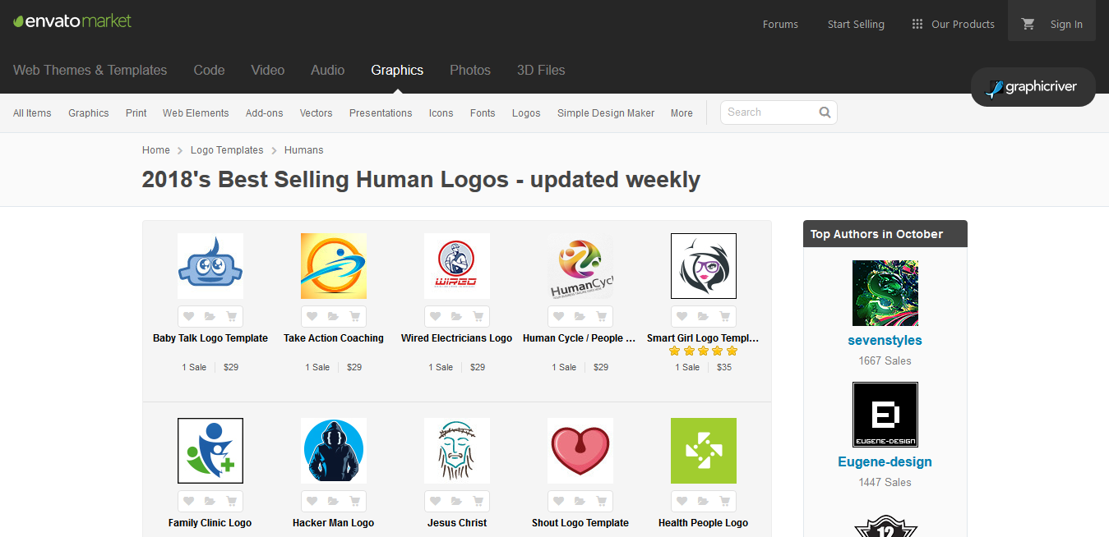
Task: Open the Baby Talk logo thumbnail
Action: 210,266
